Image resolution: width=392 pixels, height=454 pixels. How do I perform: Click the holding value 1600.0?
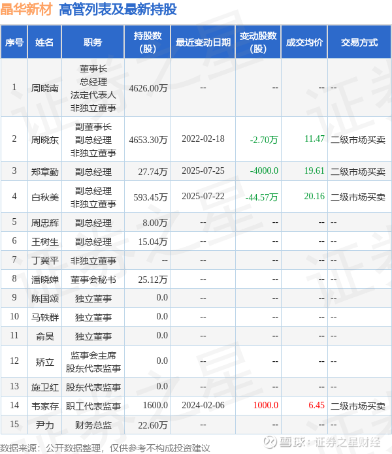click(x=155, y=406)
